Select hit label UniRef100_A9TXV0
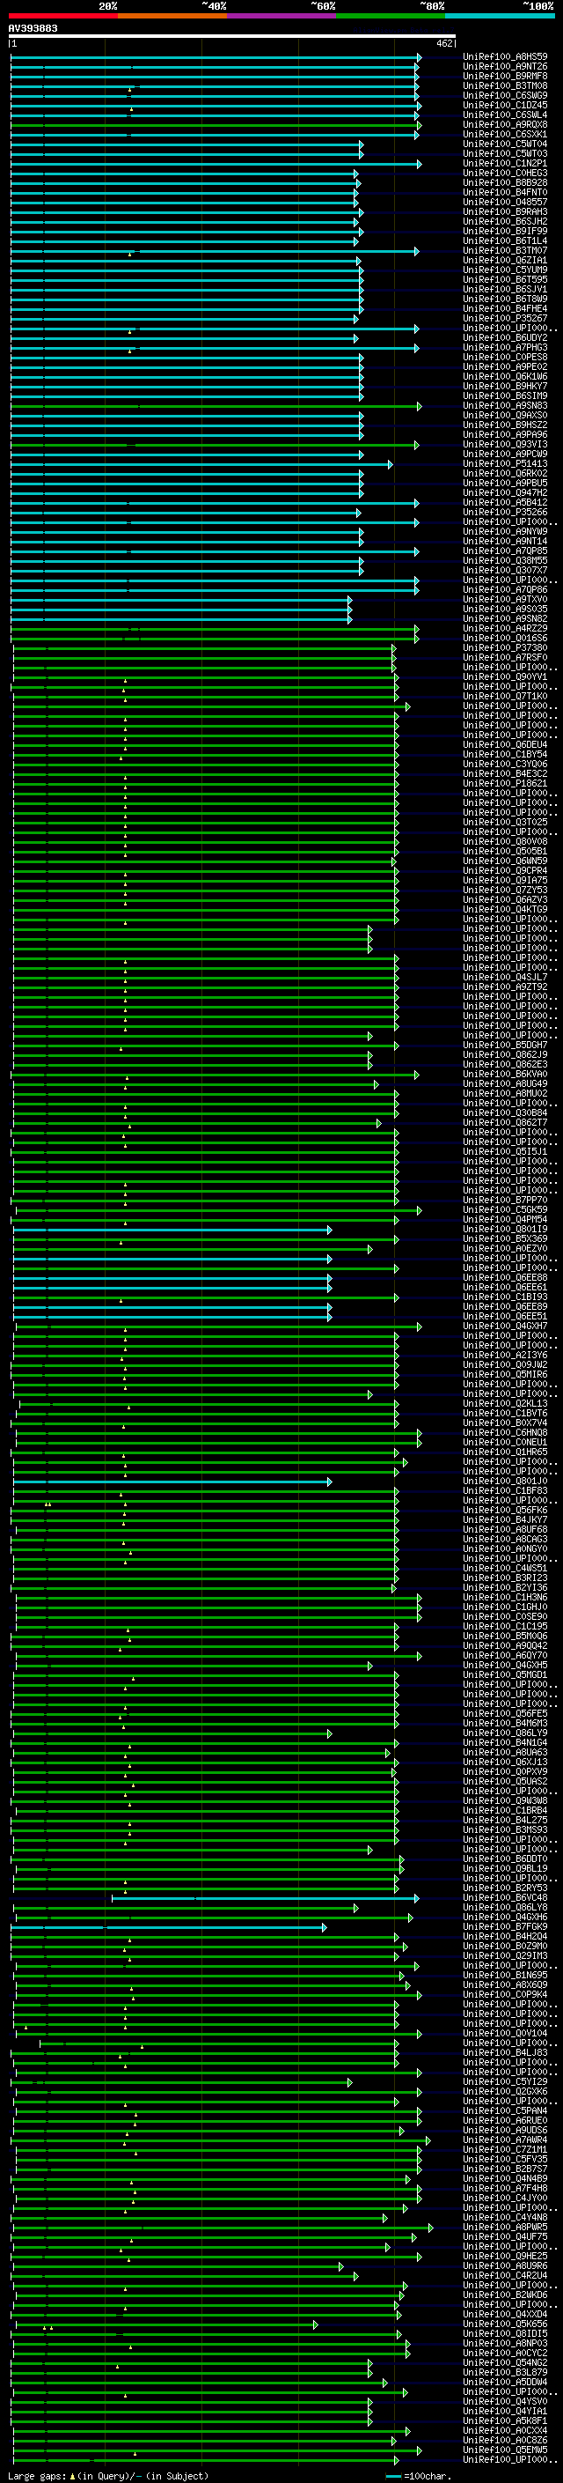The image size is (563, 2483). click(505, 600)
